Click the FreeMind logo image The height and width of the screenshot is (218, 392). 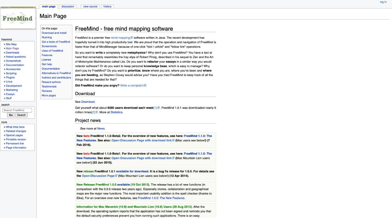[x=18, y=18]
